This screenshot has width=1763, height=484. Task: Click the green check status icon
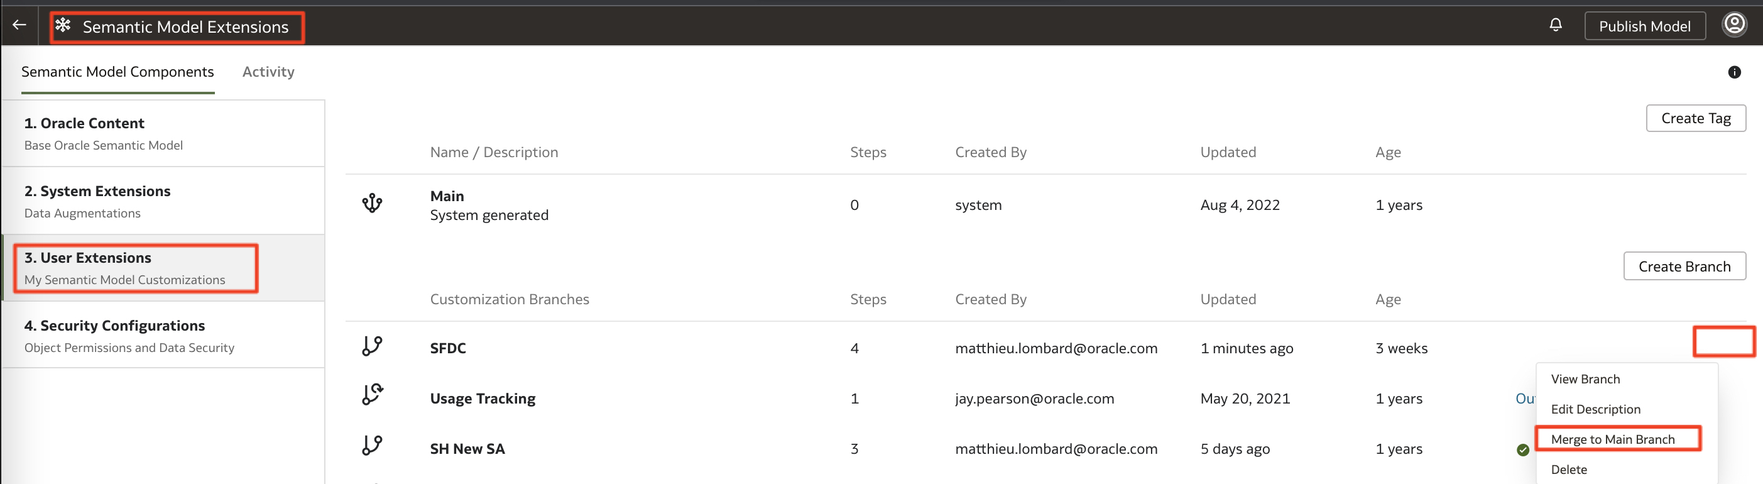point(1523,450)
